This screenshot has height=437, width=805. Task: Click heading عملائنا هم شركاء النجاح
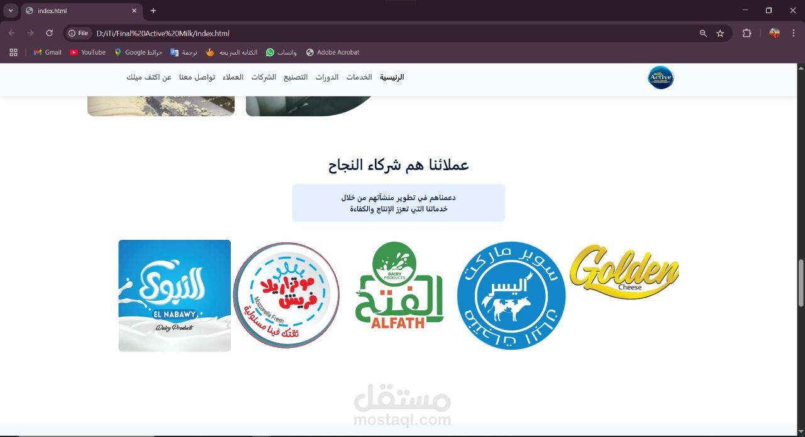(x=399, y=165)
